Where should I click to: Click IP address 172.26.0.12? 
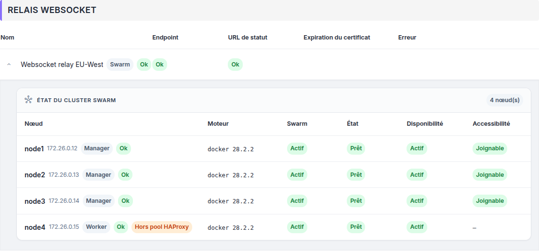tap(62, 148)
